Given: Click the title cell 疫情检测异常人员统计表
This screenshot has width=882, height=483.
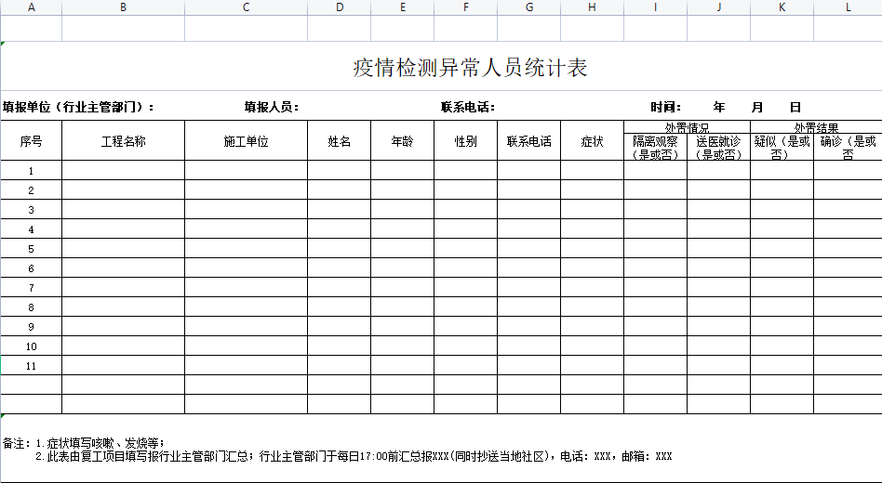Looking at the screenshot, I should tap(470, 68).
